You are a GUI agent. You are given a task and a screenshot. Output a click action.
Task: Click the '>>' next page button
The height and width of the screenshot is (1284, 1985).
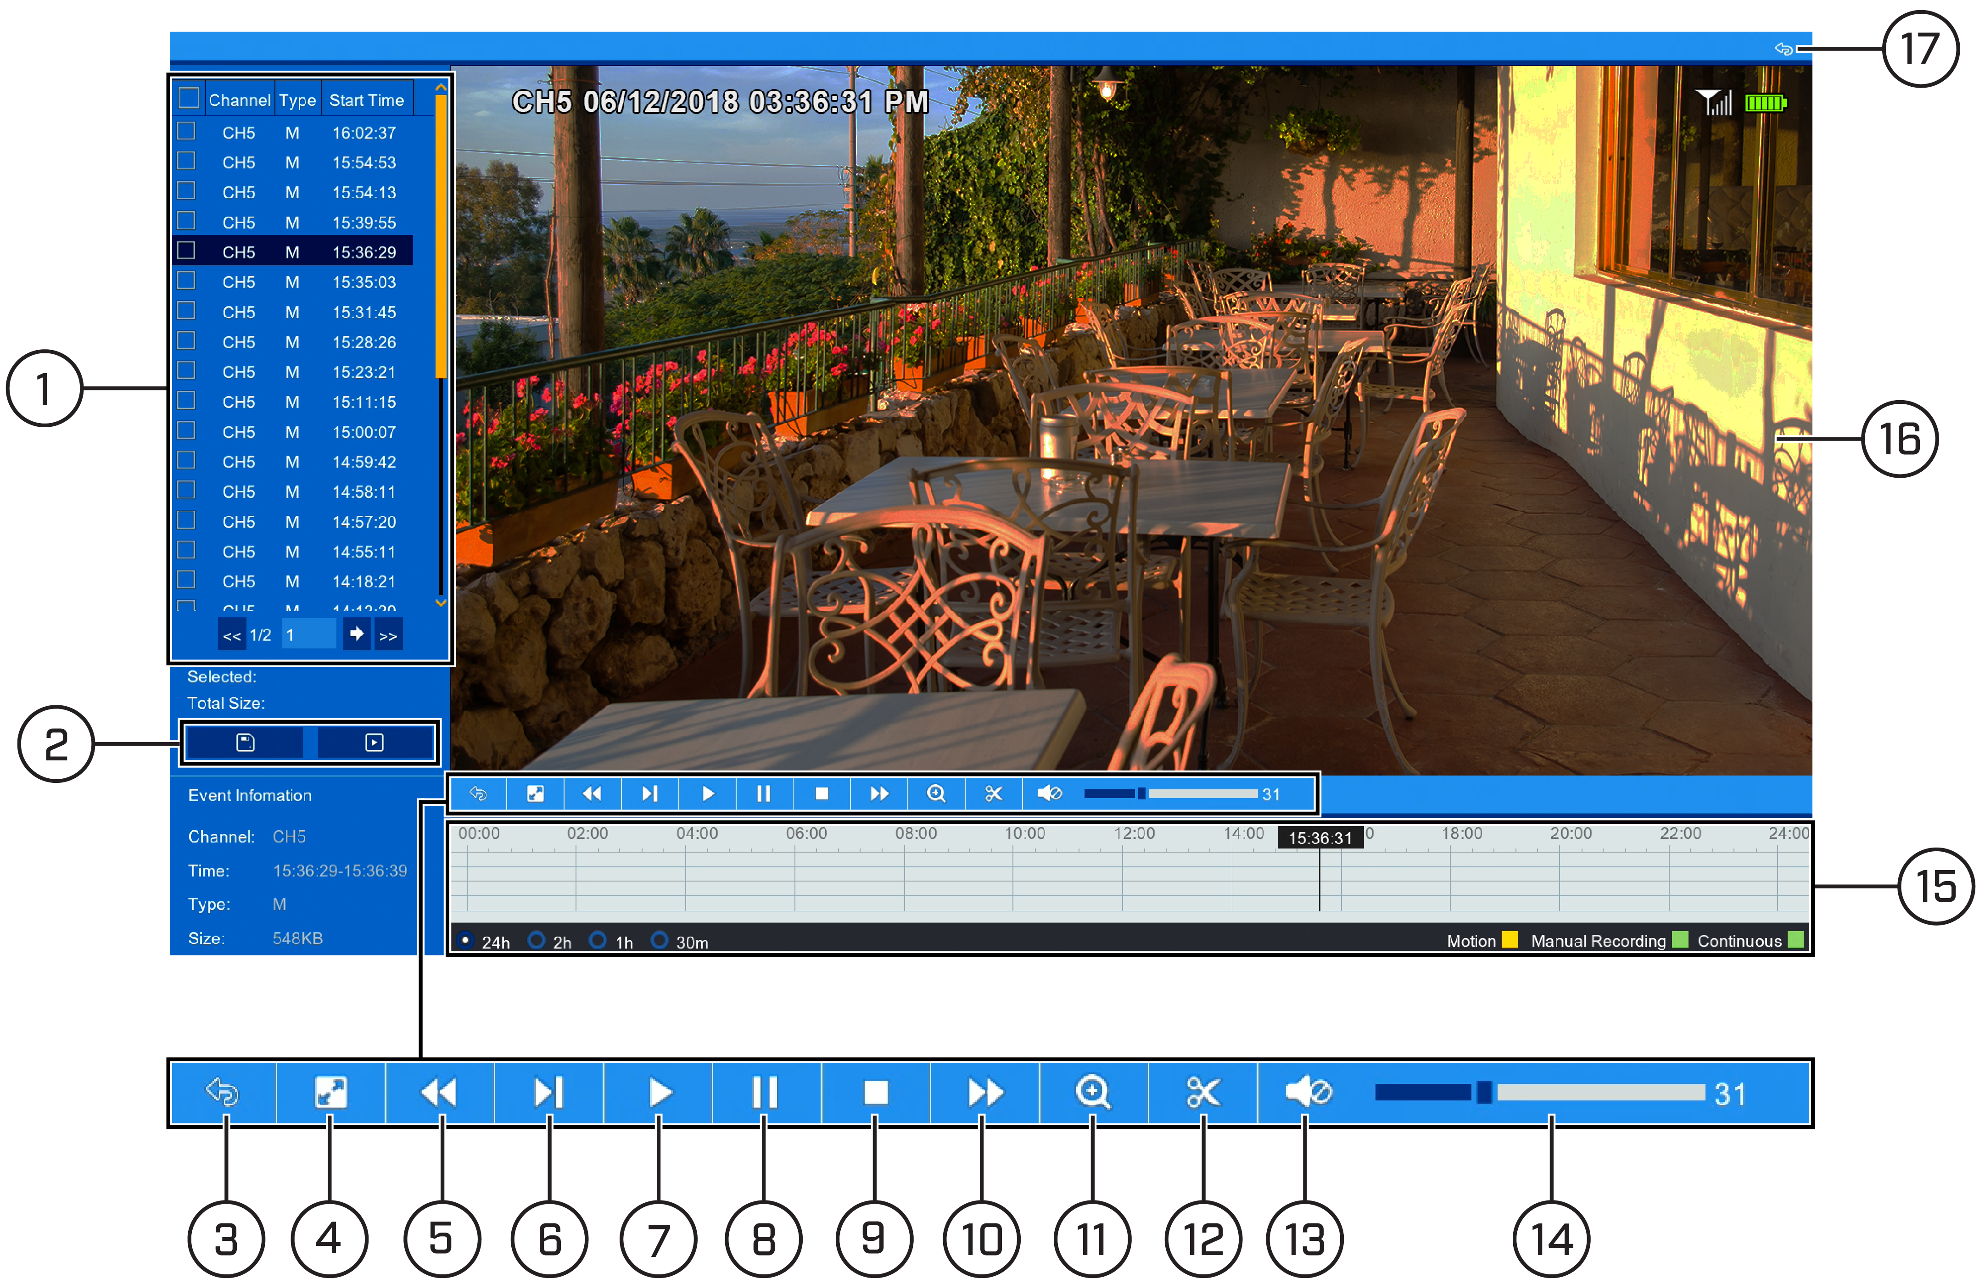coord(388,635)
